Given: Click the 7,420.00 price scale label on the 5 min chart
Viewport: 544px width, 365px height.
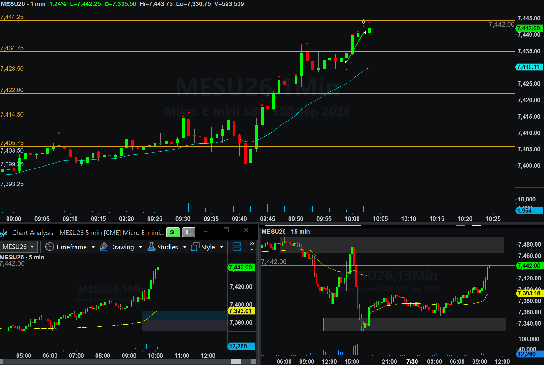Looking at the screenshot, I should (241, 287).
